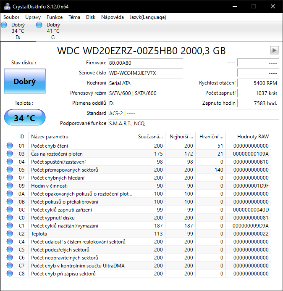Click status orb for attribute C8 write errors
Image resolution: width=283 pixels, height=291 pixels.
(10, 274)
